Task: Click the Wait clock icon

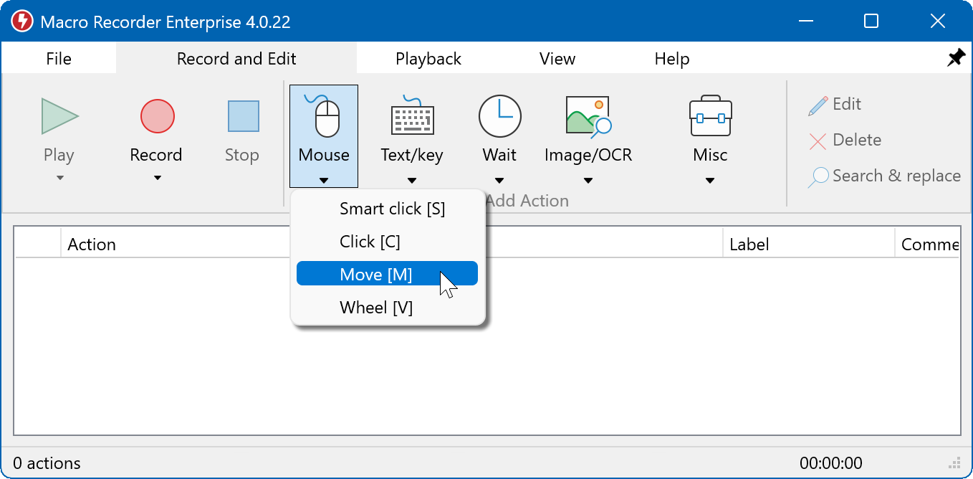Action: tap(499, 116)
